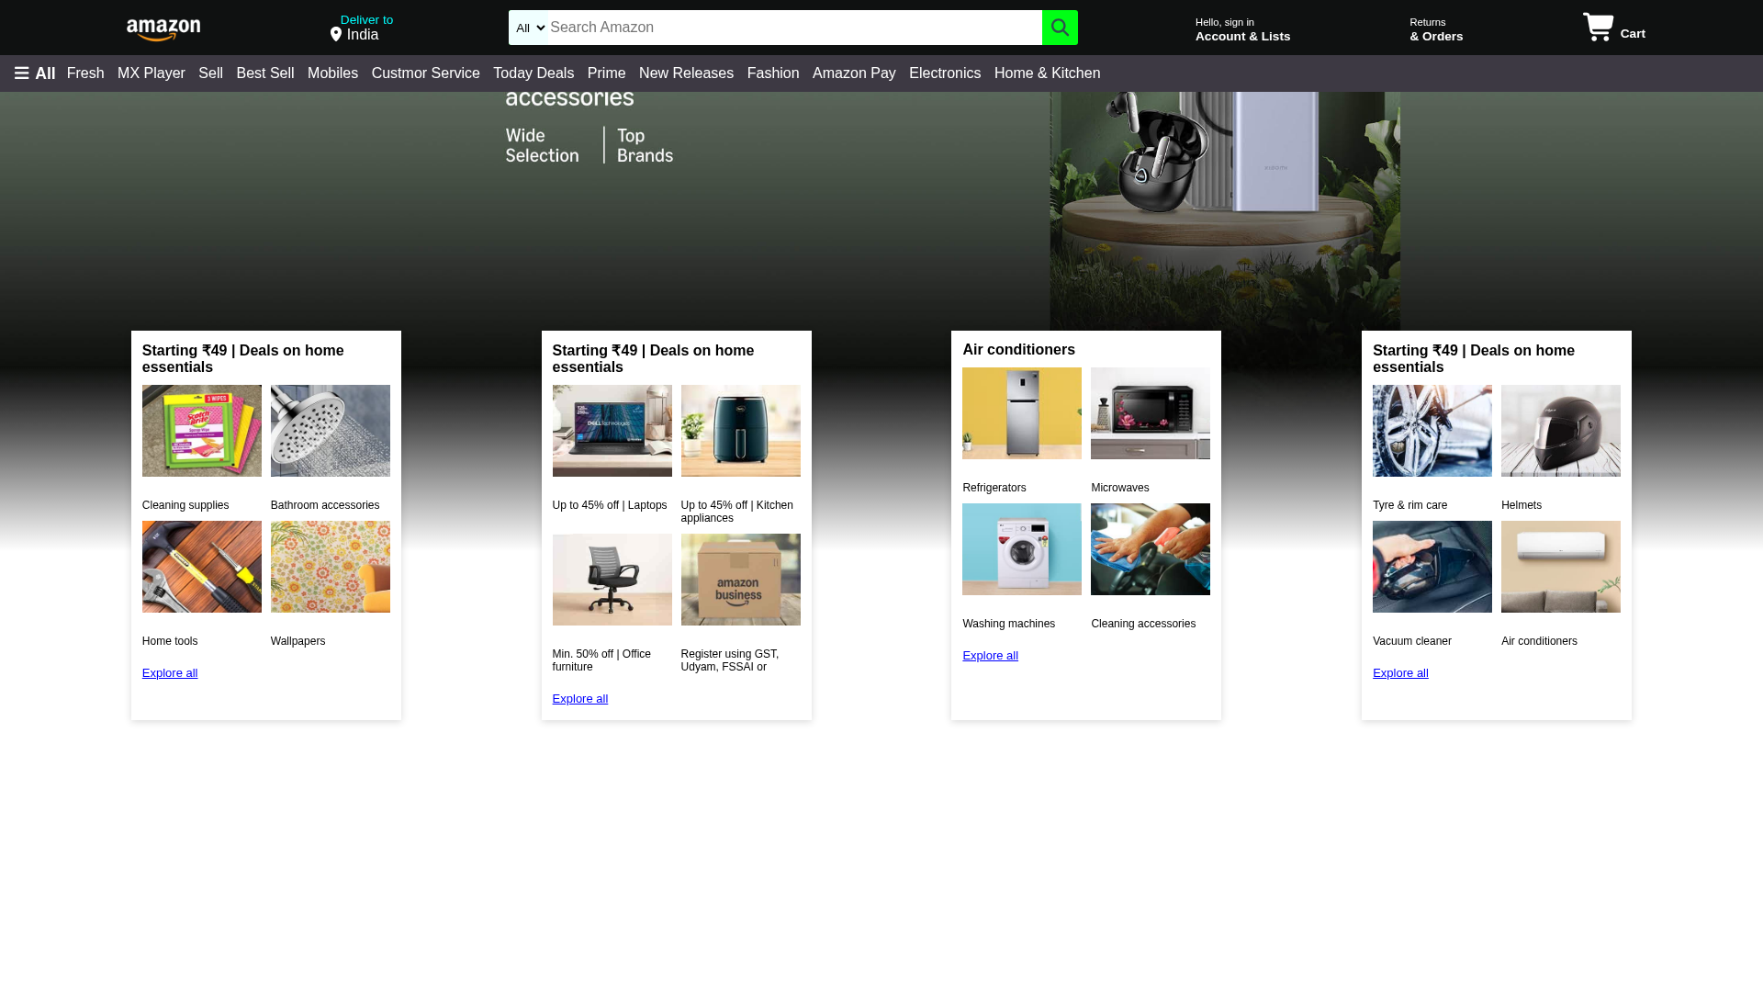The width and height of the screenshot is (1763, 992).
Task: Open Returns & Orders
Action: (1435, 28)
